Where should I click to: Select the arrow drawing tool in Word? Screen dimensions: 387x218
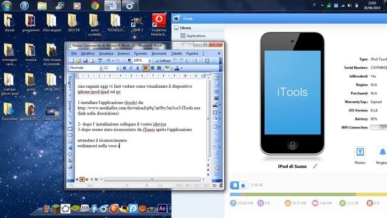pyautogui.click(x=70, y=122)
